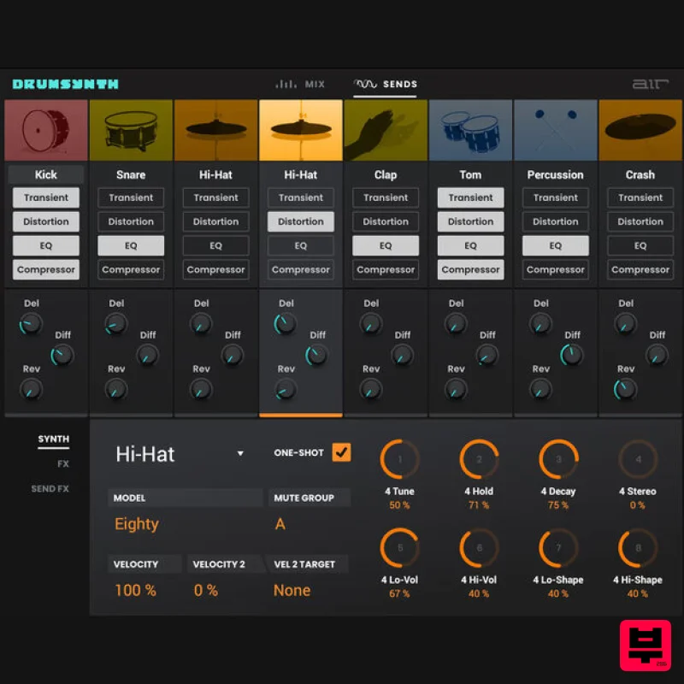Select the Clap hand pad image
Image resolution: width=684 pixels, height=684 pixels.
[x=386, y=130]
